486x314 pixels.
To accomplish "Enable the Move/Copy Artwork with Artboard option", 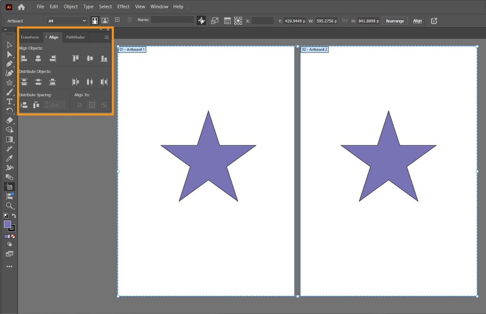I will [x=201, y=21].
